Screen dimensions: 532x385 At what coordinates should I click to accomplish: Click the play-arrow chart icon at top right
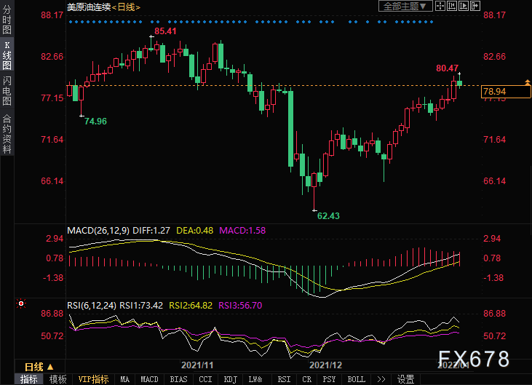(x=464, y=6)
